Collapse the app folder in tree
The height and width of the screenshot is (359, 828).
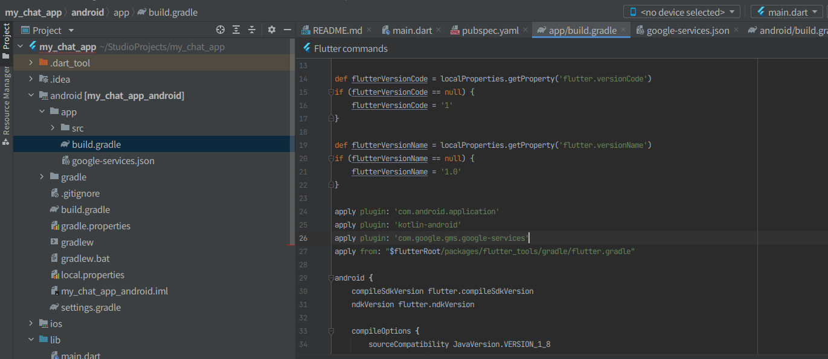tap(42, 112)
